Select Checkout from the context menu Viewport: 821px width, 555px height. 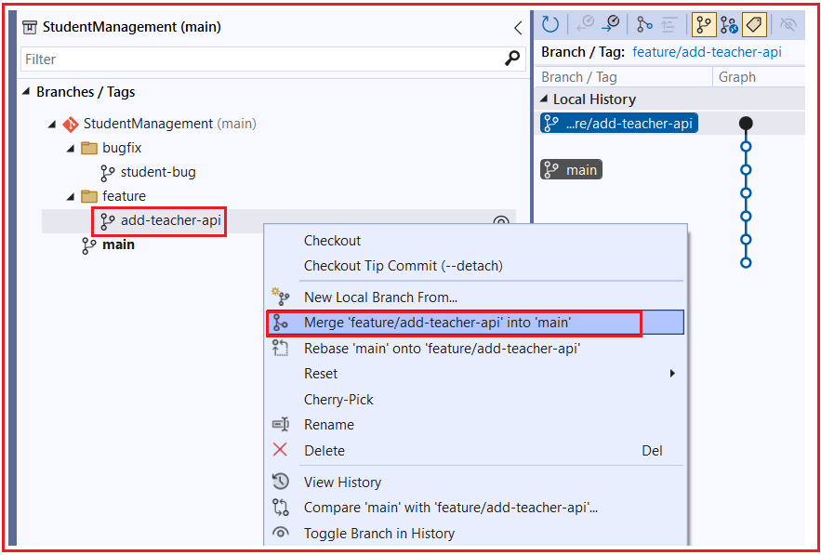[x=332, y=241]
